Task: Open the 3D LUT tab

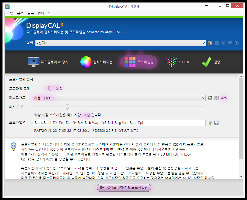Action: point(178,62)
